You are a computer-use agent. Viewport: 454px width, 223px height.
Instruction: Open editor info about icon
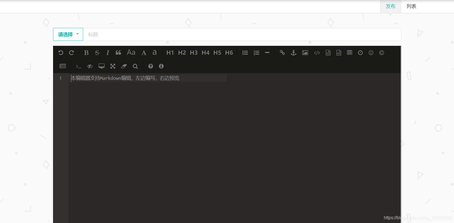(161, 66)
